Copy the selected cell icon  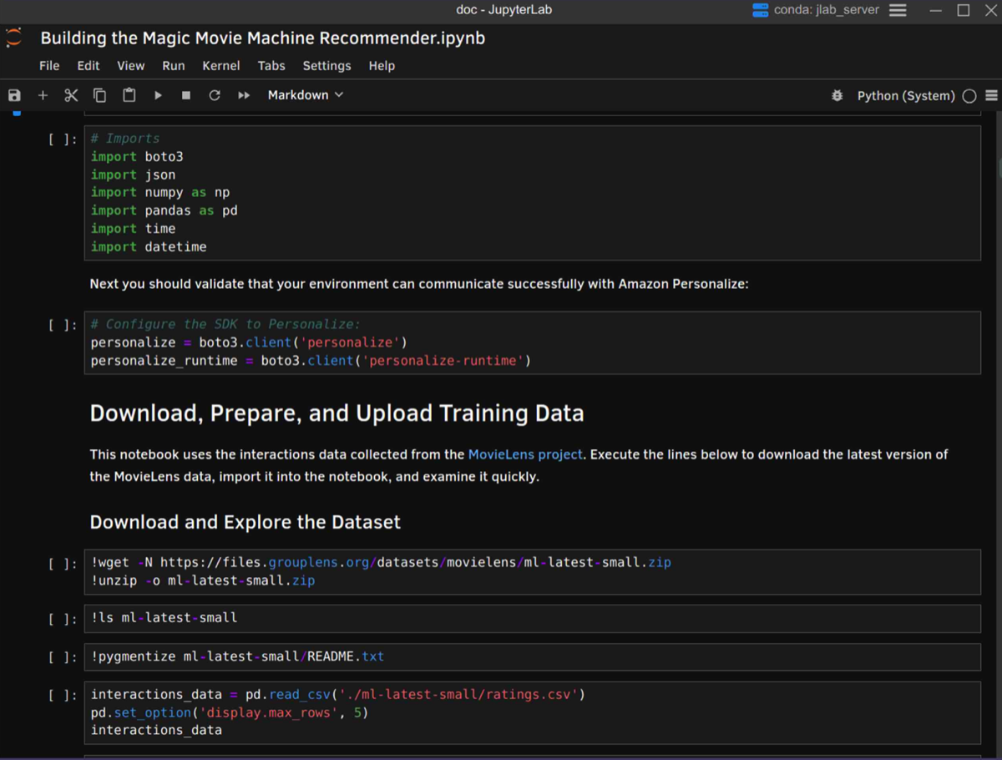(99, 95)
